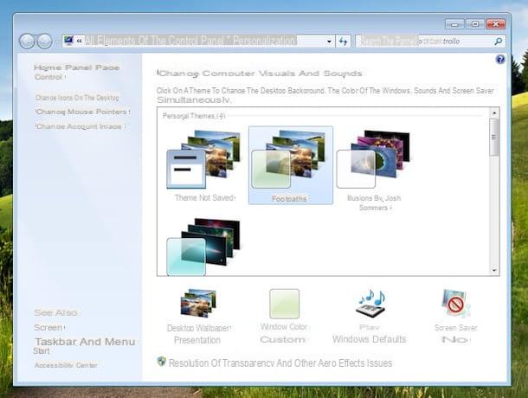Close the Personalization window
Screen dimensions: 528x398
click(496, 24)
